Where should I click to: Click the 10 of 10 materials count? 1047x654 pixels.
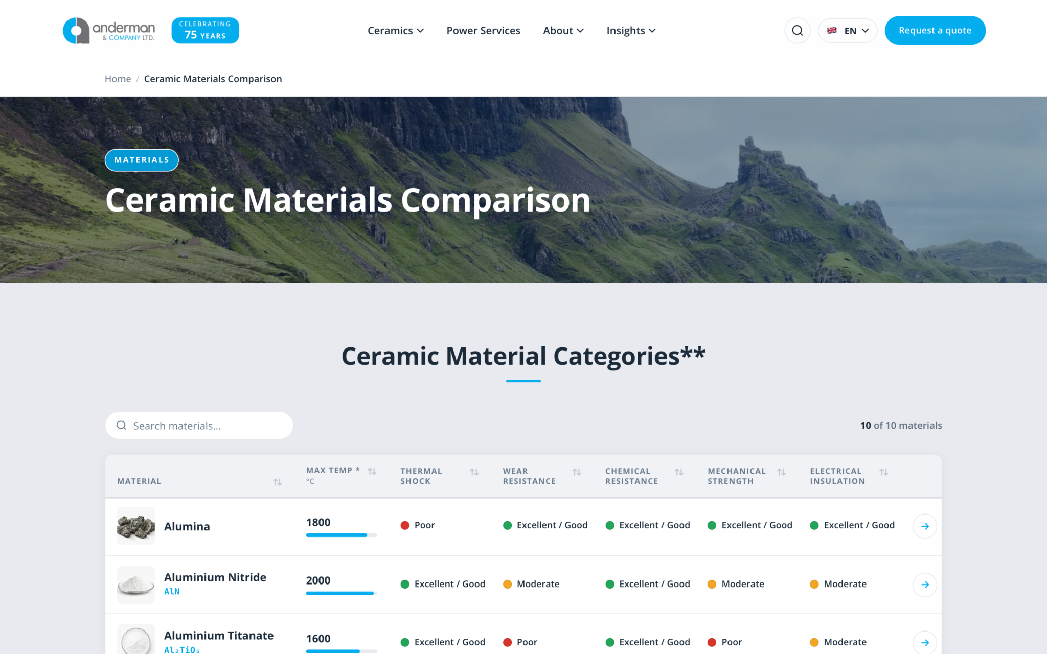pos(901,426)
